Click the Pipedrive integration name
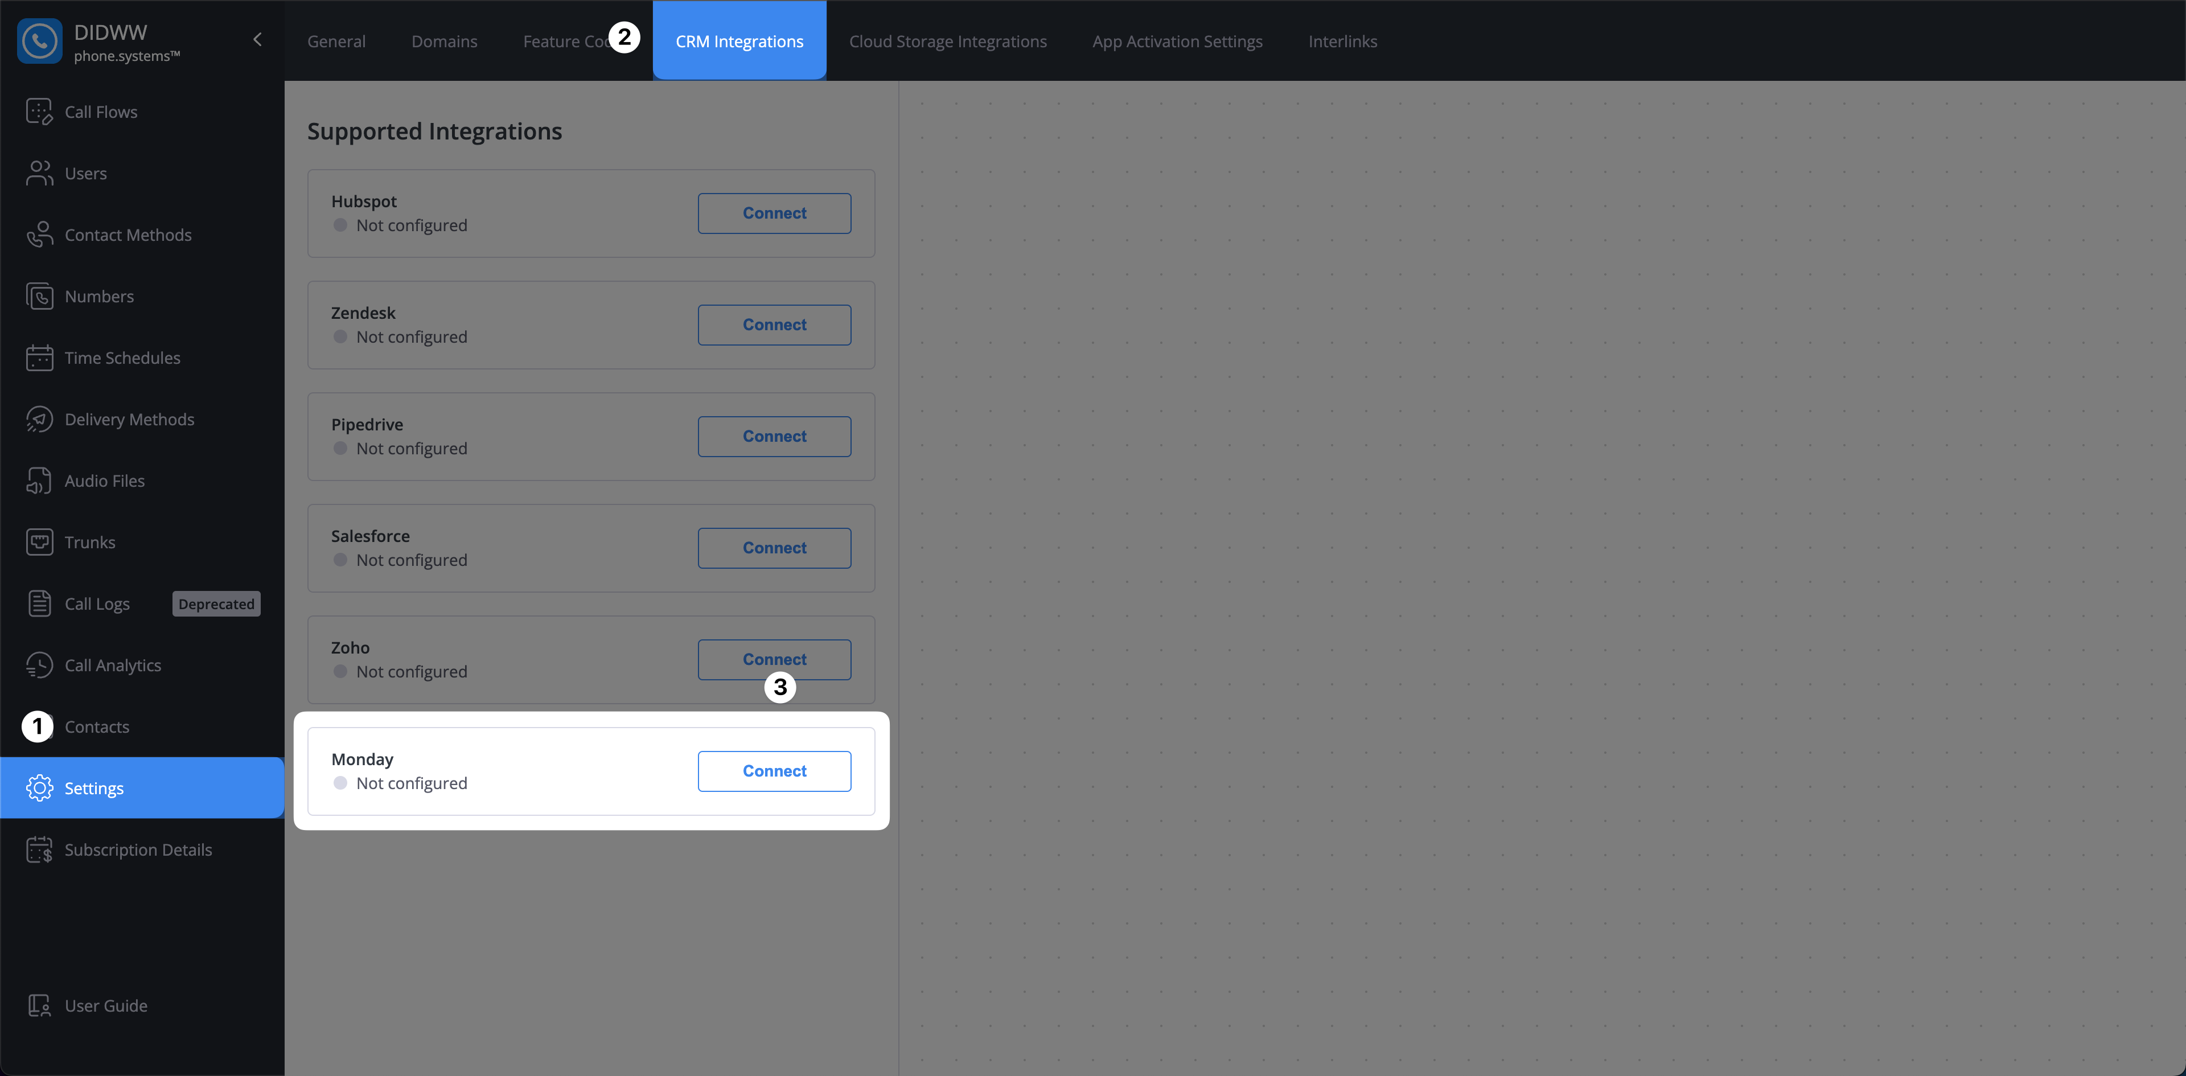Viewport: 2186px width, 1076px height. tap(367, 424)
